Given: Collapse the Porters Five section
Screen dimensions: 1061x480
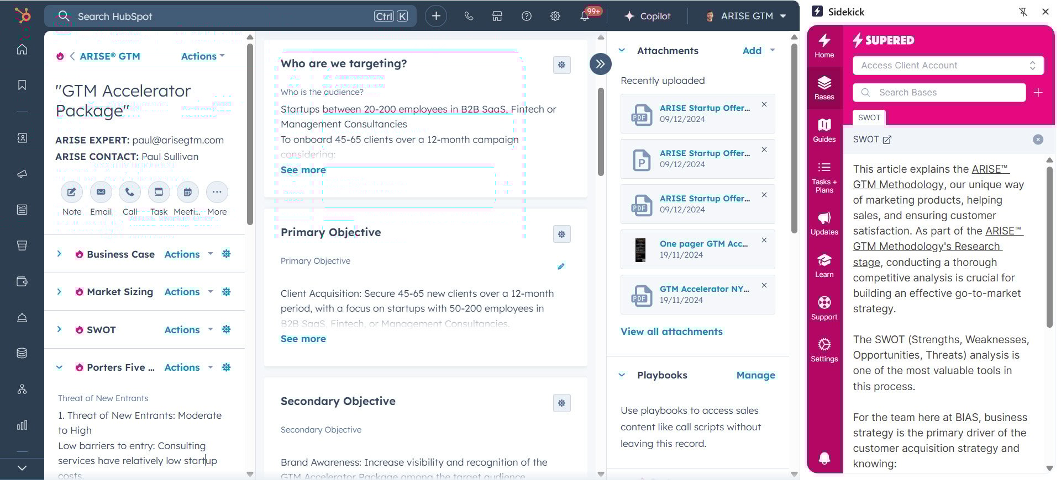Looking at the screenshot, I should point(59,367).
